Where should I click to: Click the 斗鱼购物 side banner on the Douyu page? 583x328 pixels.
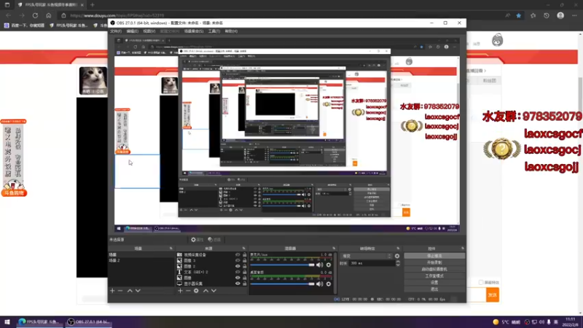click(x=14, y=157)
